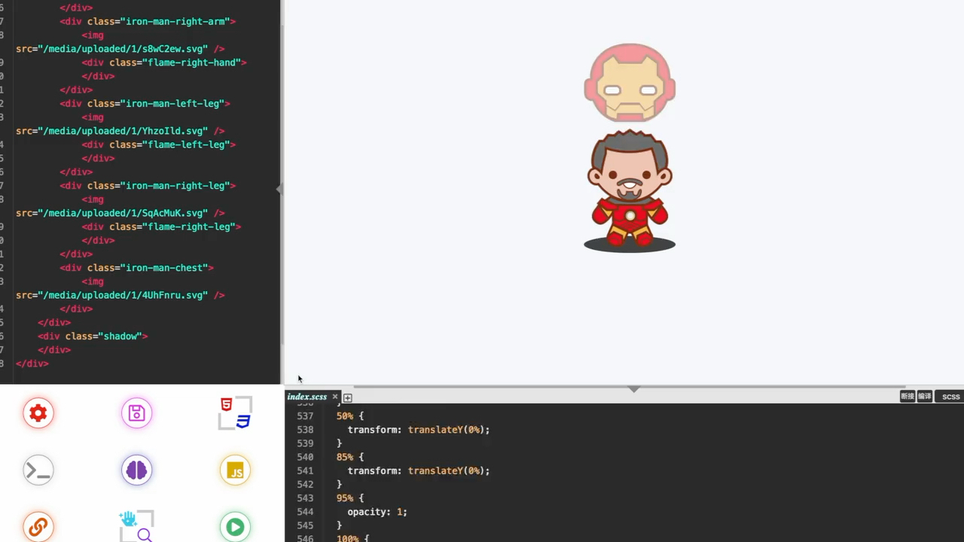
Task: Click the "opacity: 1;" line 544
Action: tap(377, 512)
